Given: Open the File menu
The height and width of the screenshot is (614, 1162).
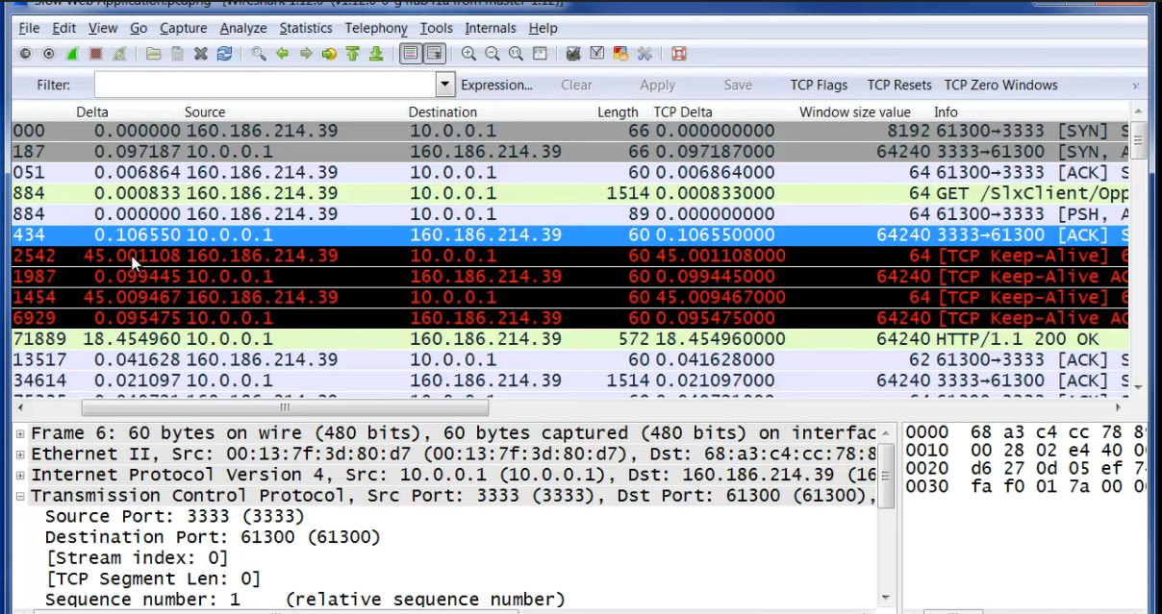Looking at the screenshot, I should tap(29, 28).
